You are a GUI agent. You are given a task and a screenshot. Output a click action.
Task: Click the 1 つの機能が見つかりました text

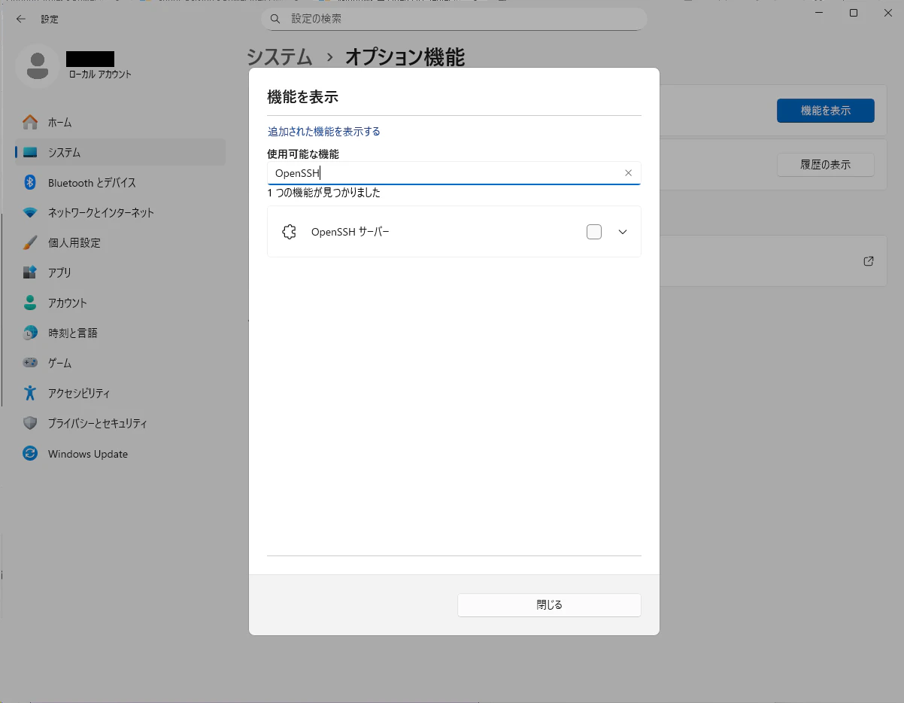[324, 193]
